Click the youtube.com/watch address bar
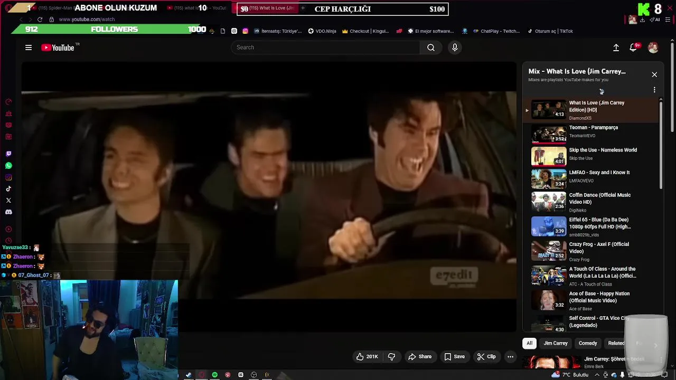The height and width of the screenshot is (380, 676). 86,20
